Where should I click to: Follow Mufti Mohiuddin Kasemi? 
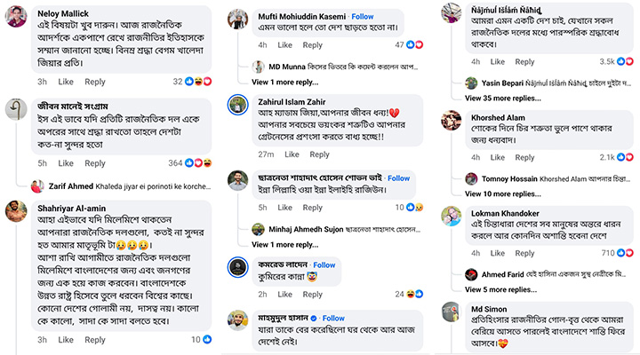(362, 17)
